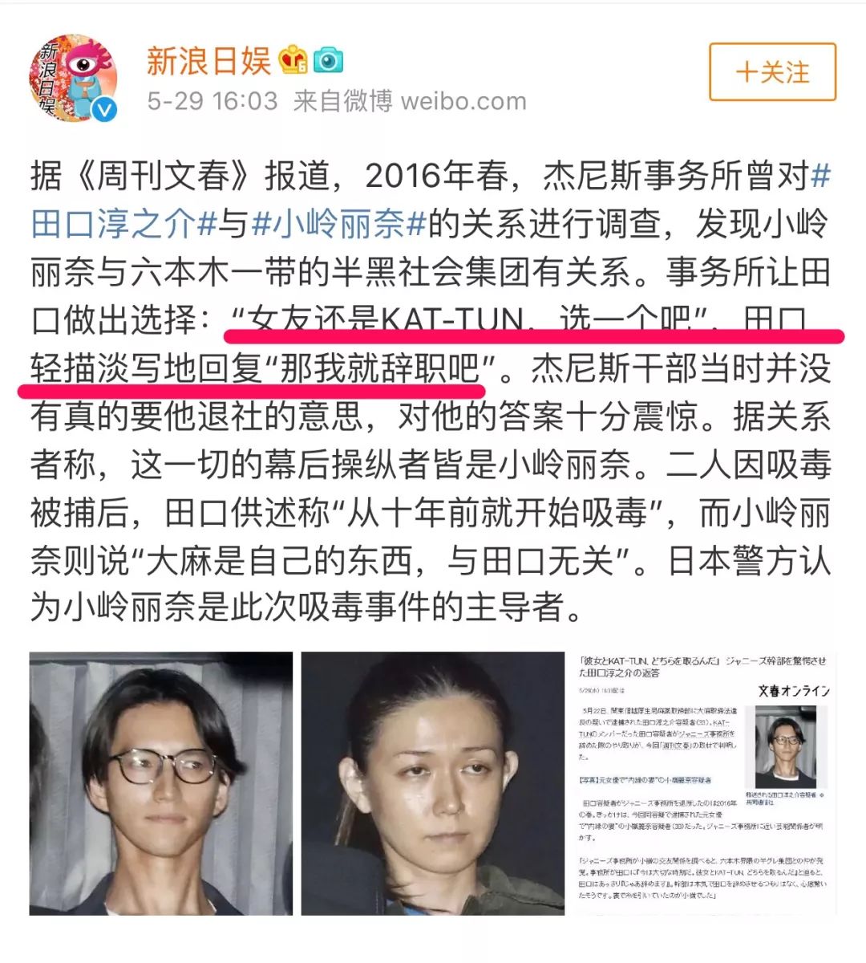The image size is (866, 963).
Task: View the photo of woman with ponytail
Action: click(x=433, y=783)
